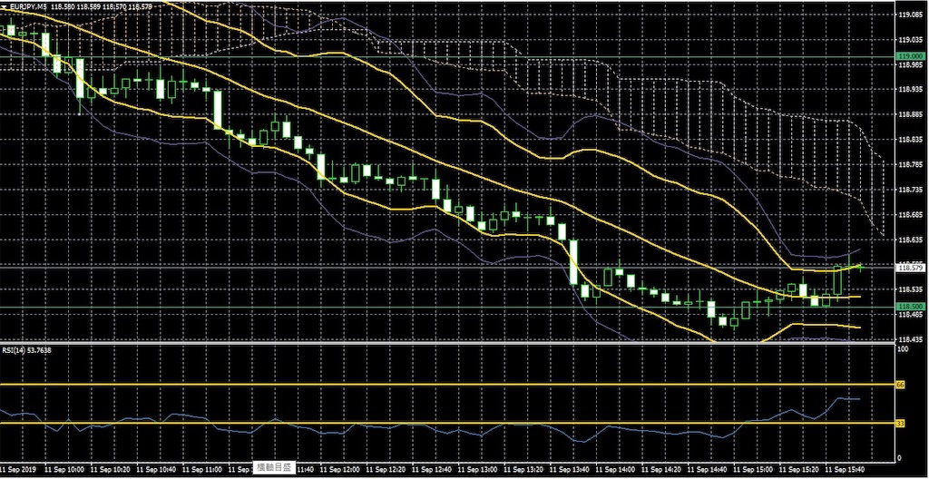Click the 118.735 price scale value
Viewport: 929px width, 479px height.
(911, 191)
